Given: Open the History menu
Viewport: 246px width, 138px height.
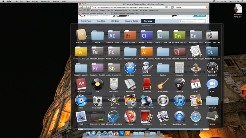Looking at the screenshot, I should (x=35, y=2).
